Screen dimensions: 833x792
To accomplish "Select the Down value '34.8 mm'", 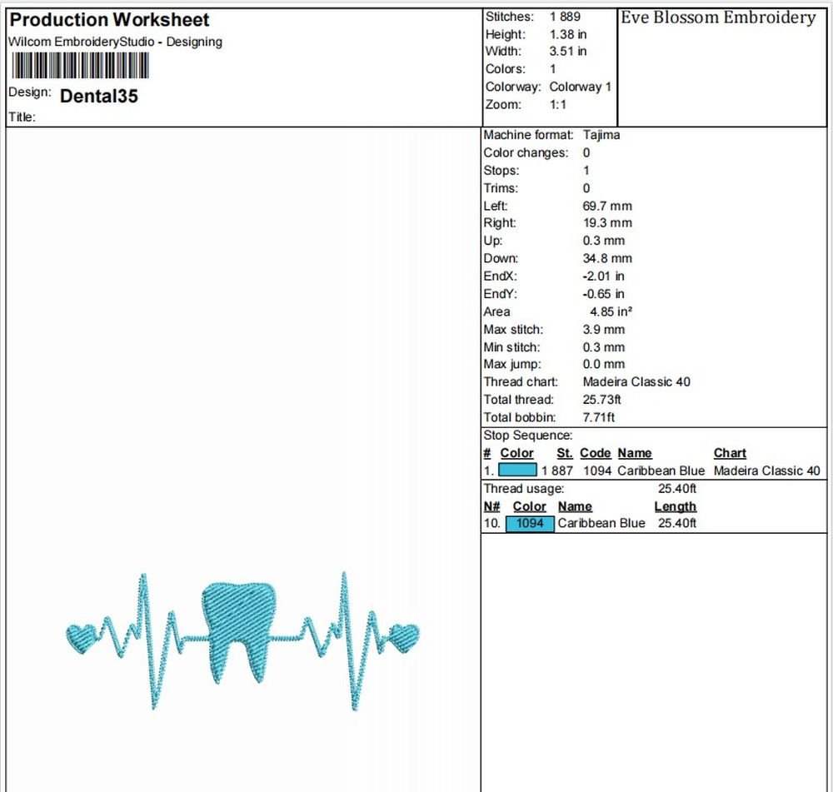I will [607, 259].
